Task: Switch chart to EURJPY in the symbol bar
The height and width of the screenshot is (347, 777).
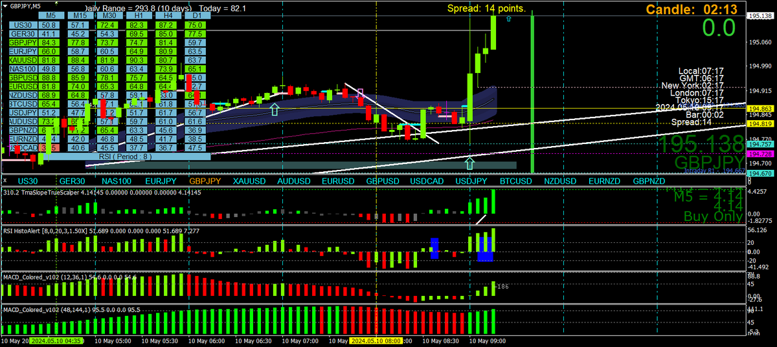Action: (x=161, y=182)
